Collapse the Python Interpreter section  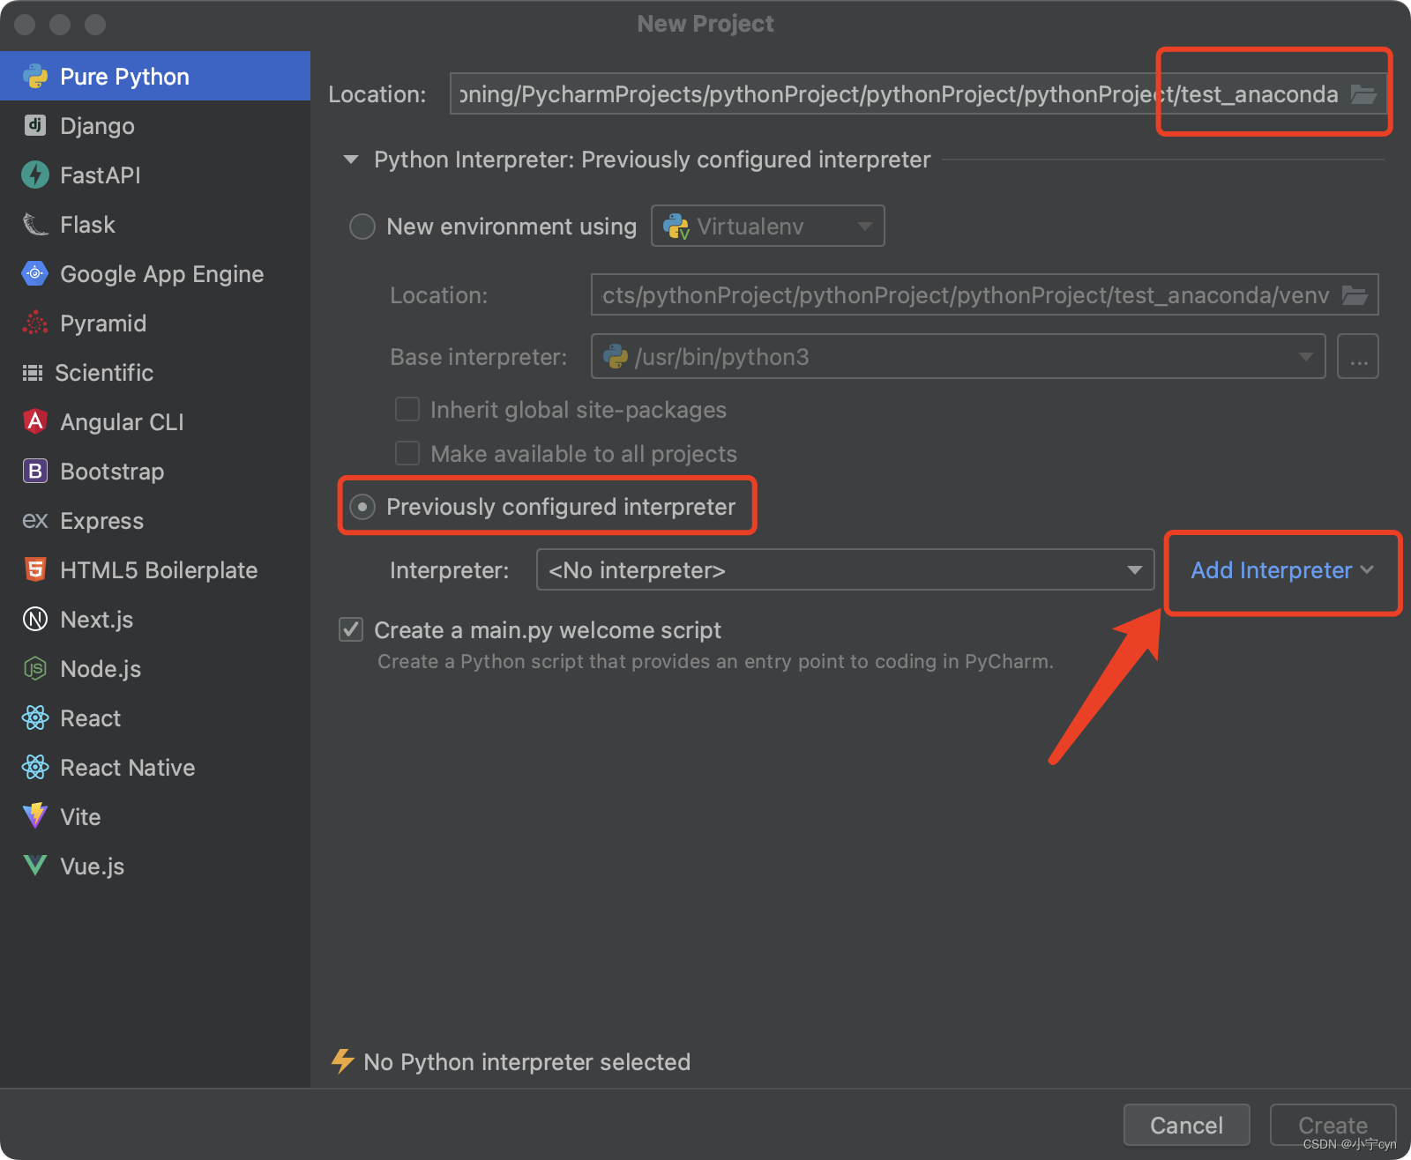point(351,160)
